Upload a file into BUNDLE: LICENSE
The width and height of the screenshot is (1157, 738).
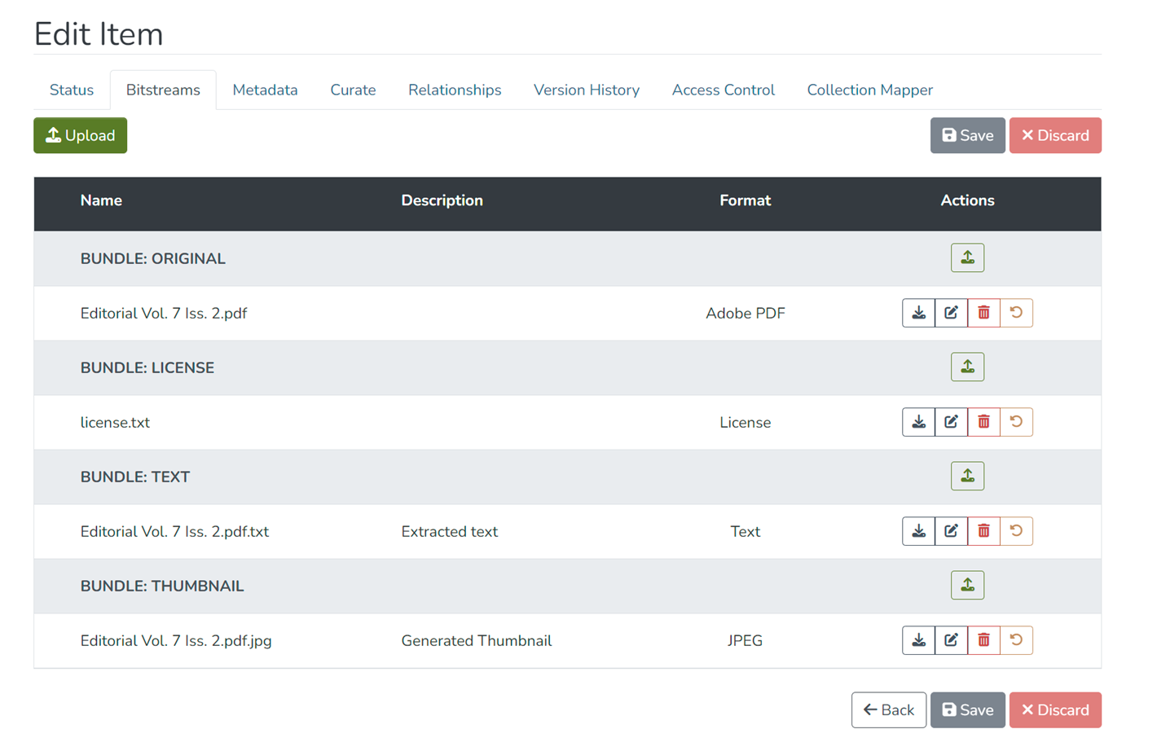967,367
